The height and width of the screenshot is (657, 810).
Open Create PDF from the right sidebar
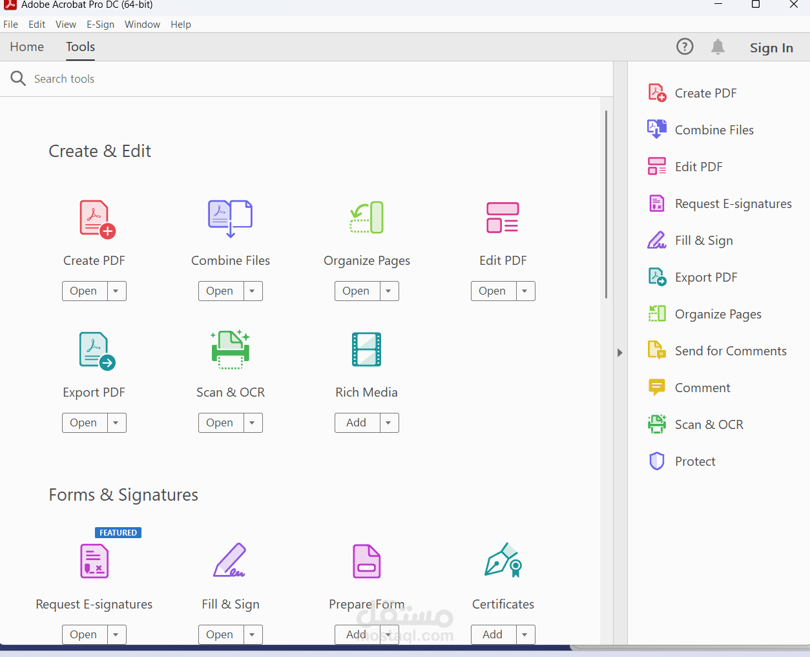pos(692,93)
